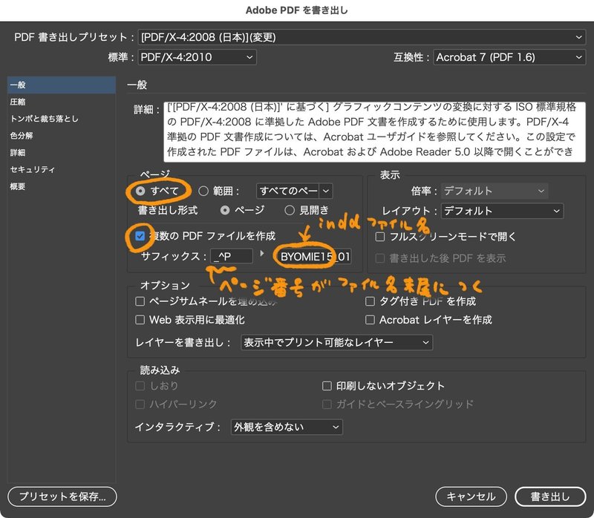Enable ページサムネールを埋め込み checkbox
This screenshot has width=594, height=518.
pyautogui.click(x=140, y=301)
